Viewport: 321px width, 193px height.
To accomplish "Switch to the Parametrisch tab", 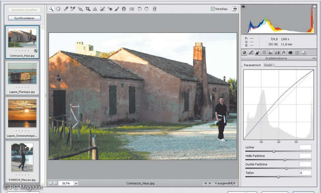I will (x=252, y=65).
